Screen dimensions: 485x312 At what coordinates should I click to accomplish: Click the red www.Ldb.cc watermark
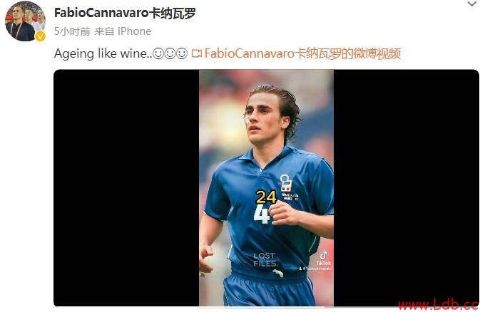pos(438,305)
